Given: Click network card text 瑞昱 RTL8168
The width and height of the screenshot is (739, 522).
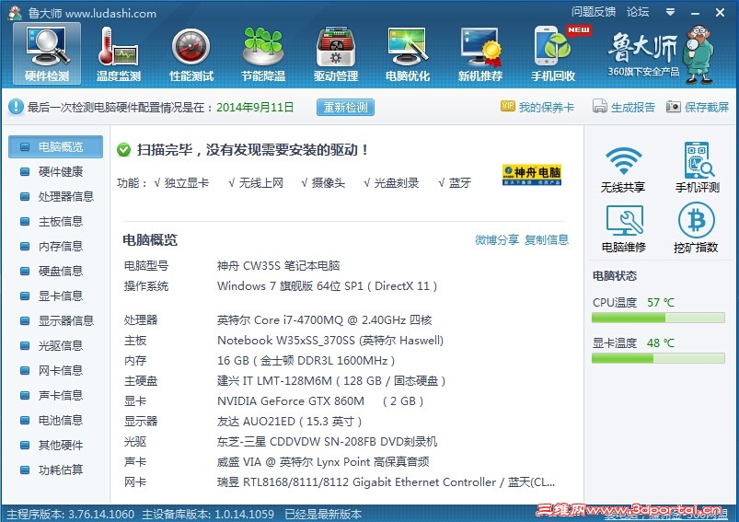Looking at the screenshot, I should (x=386, y=482).
